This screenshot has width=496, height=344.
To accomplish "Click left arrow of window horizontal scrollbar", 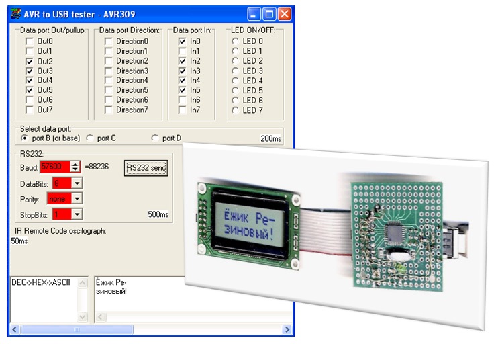I will tap(15, 329).
